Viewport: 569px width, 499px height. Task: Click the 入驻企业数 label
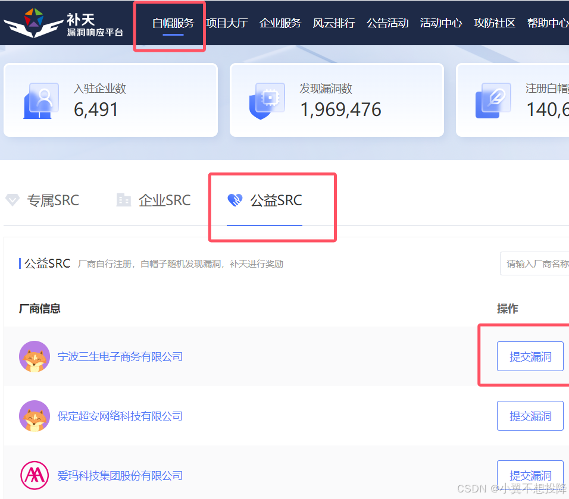click(100, 89)
